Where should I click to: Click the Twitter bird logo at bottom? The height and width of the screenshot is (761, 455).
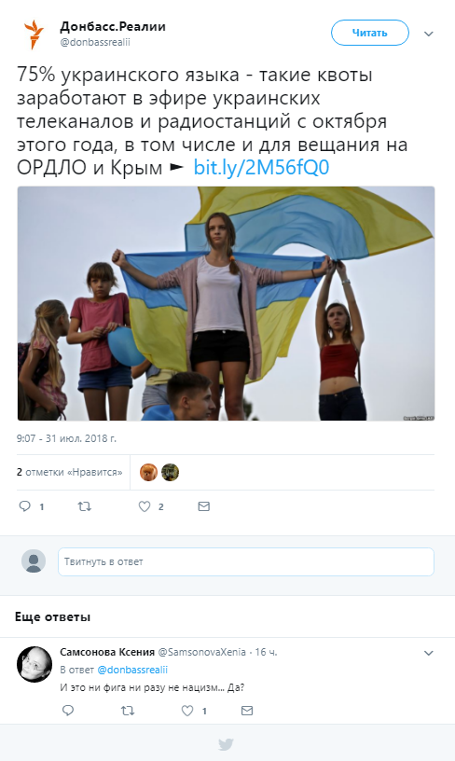(x=226, y=744)
